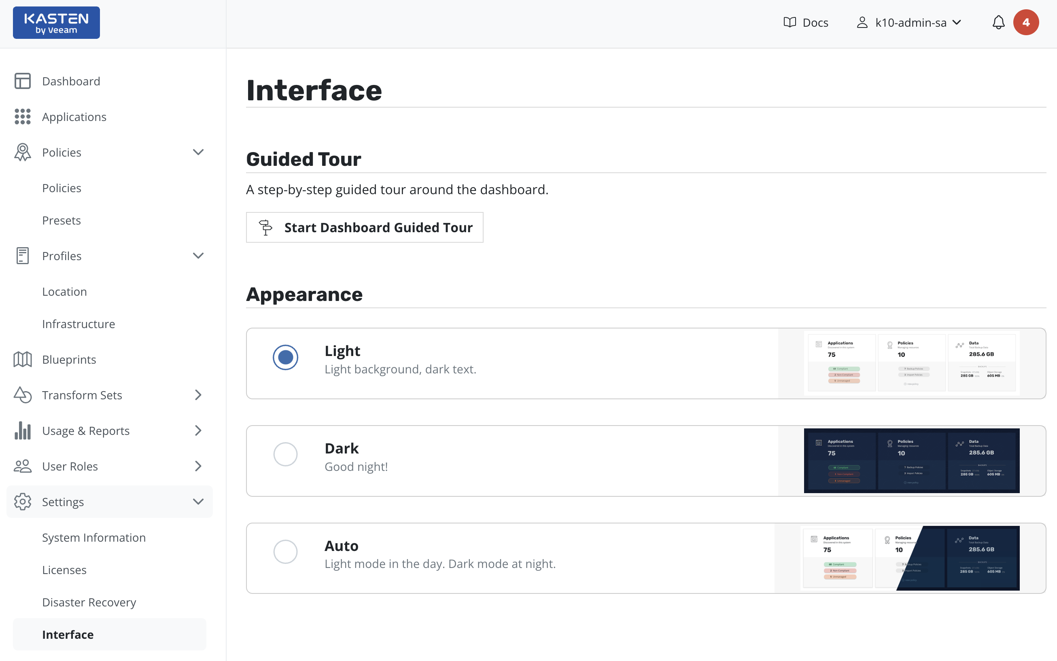Expand the Transform Sets chevron

coord(198,395)
